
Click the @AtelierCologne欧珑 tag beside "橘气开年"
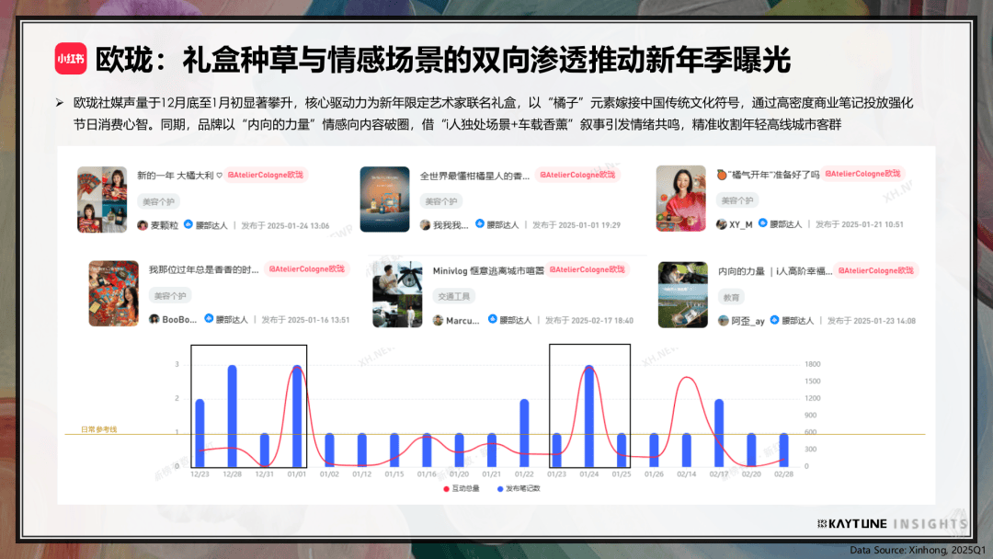862,174
